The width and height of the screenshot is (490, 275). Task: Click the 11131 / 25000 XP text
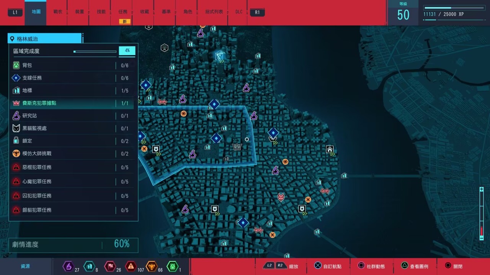(444, 14)
